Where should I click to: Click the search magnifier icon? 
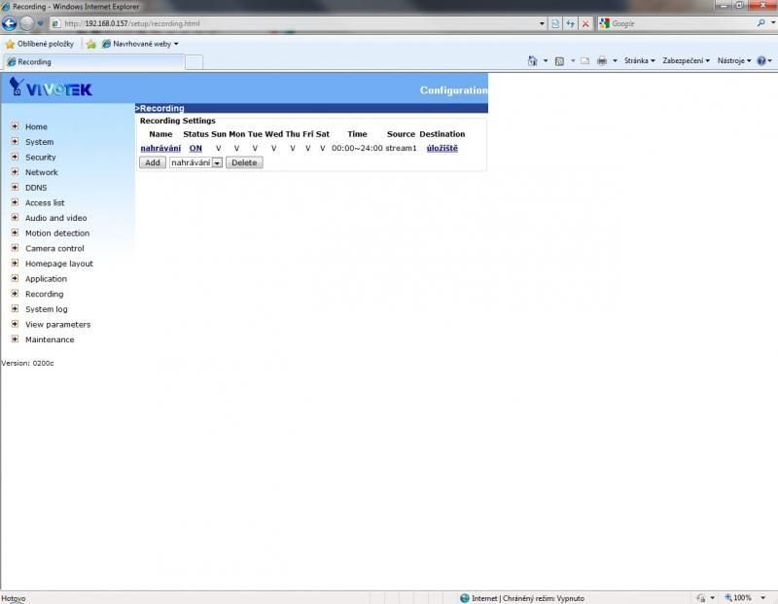coord(760,23)
